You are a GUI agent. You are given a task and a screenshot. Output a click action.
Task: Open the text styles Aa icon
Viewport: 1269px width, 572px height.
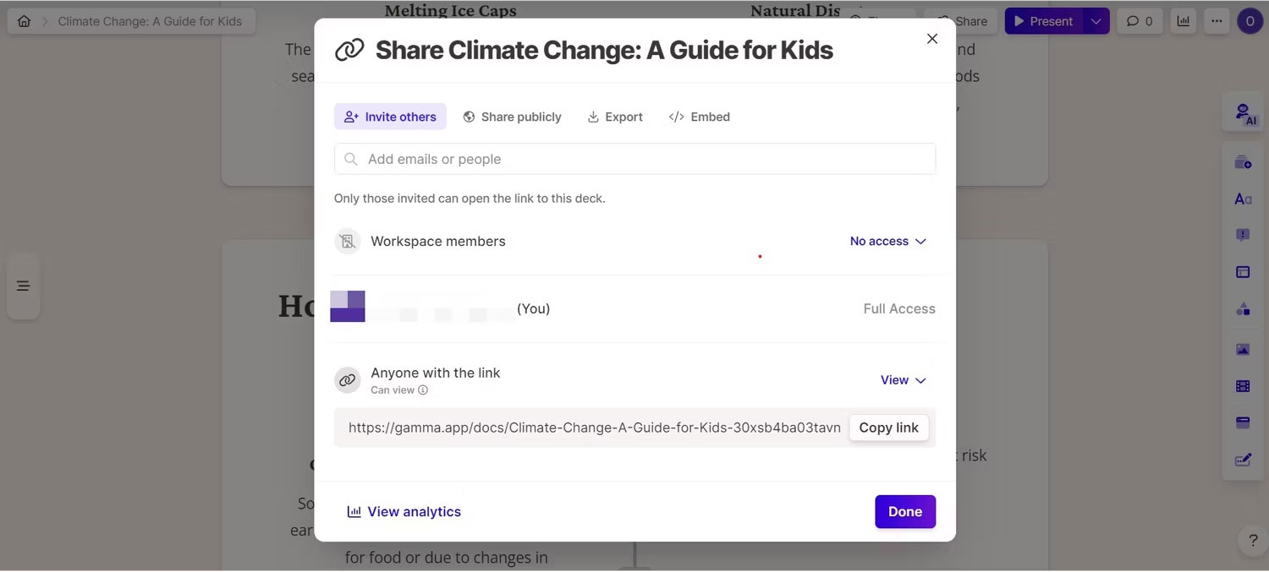[1243, 199]
